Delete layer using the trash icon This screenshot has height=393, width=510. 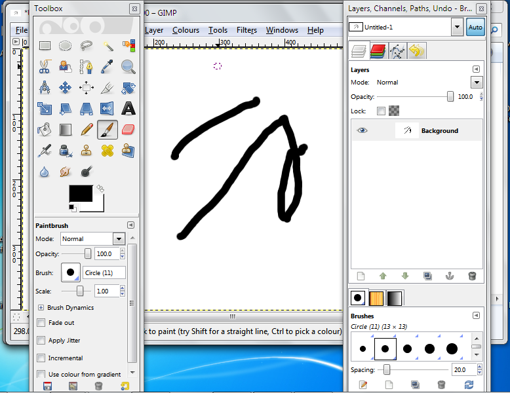(472, 276)
